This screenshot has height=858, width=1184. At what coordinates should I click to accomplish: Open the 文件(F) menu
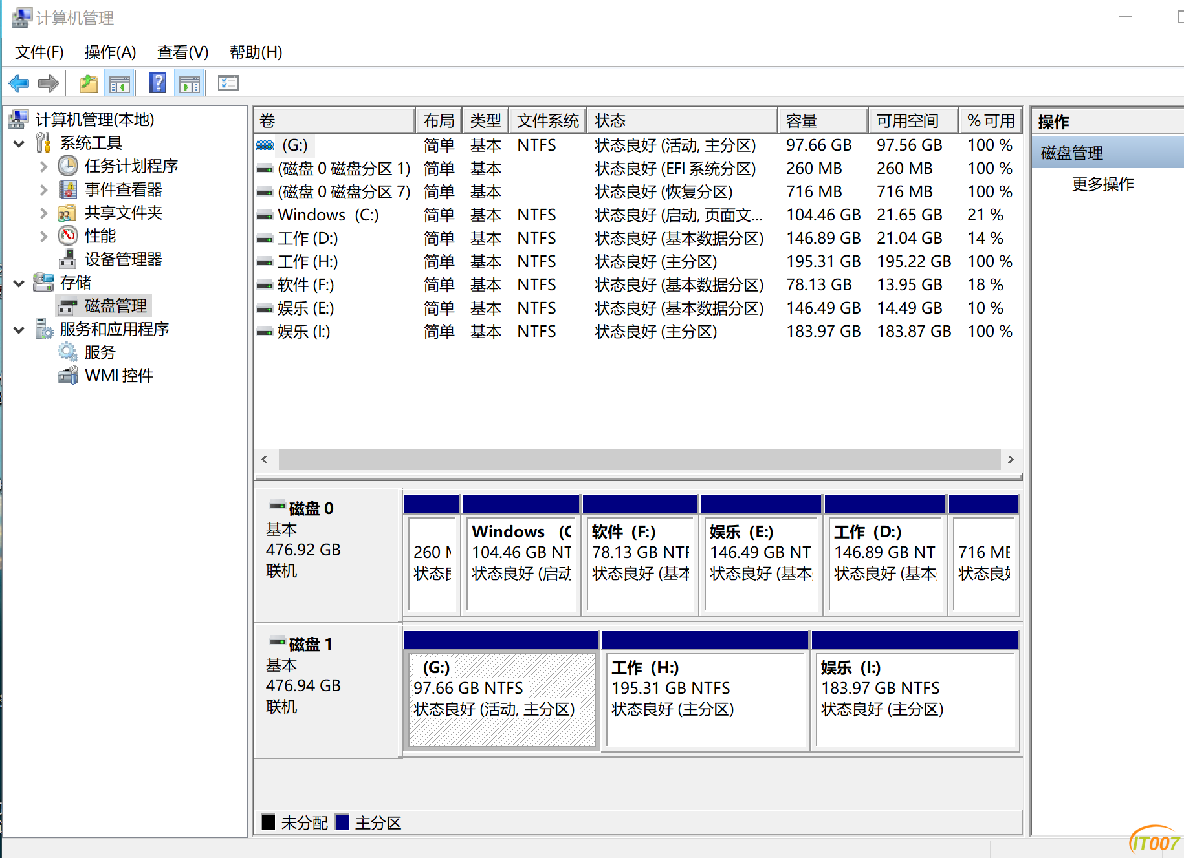click(x=39, y=52)
